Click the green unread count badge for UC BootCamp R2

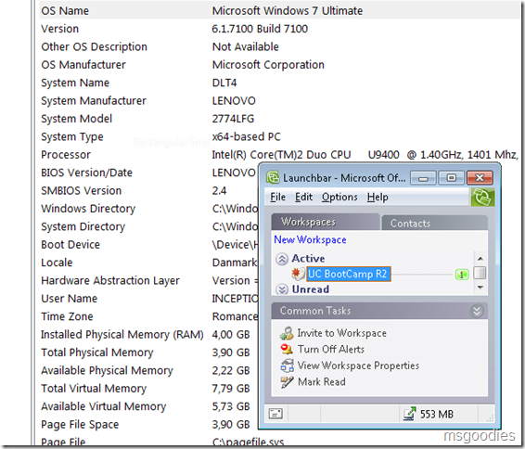(x=462, y=275)
